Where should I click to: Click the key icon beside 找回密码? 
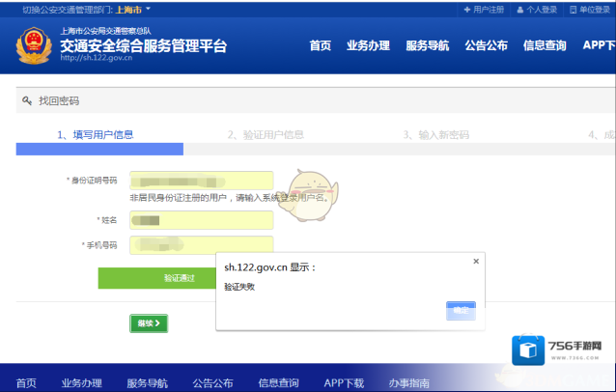[x=27, y=101]
